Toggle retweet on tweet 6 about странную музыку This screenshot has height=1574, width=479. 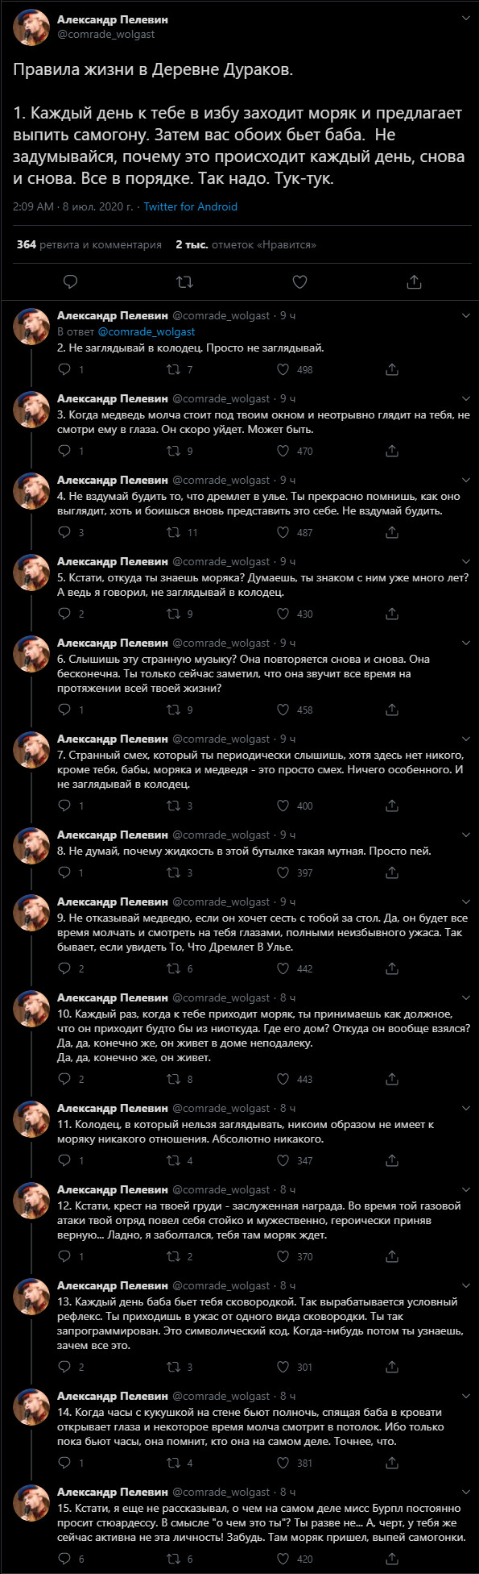tap(172, 710)
